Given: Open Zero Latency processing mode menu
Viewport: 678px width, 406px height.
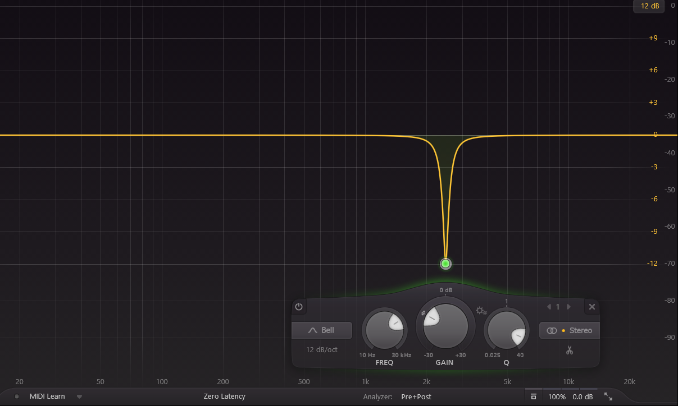Looking at the screenshot, I should 224,396.
